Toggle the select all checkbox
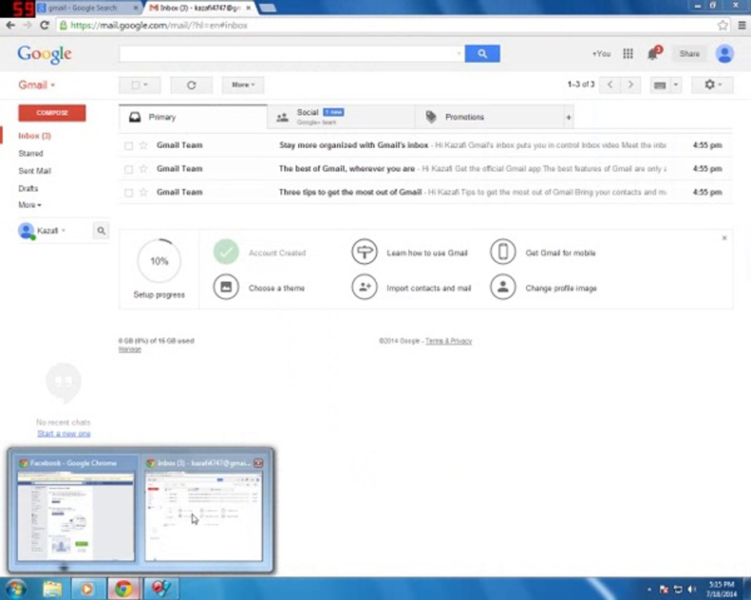This screenshot has height=600, width=751. click(135, 85)
